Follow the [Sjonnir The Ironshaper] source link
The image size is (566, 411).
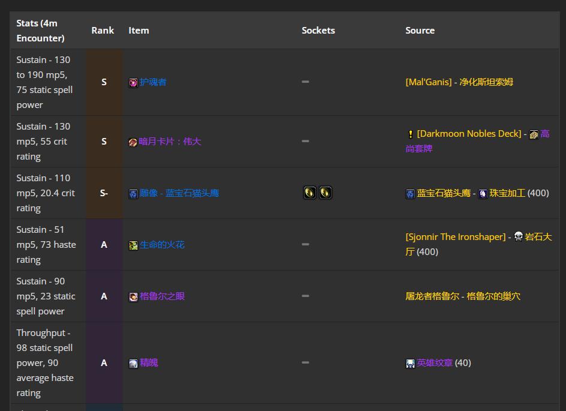tap(455, 237)
